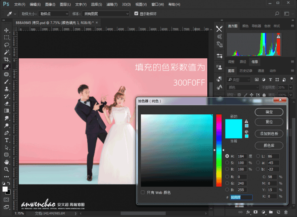Click the Eraser tool
297x217 pixels.
tap(7, 103)
